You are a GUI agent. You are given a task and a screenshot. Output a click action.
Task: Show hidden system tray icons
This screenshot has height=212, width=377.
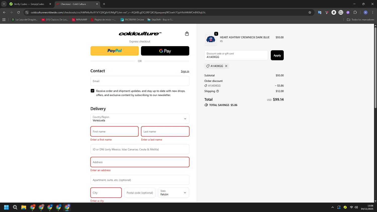click(333, 207)
